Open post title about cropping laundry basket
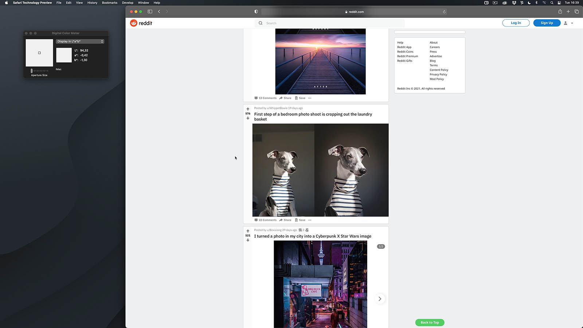The image size is (583, 328). coord(313,117)
